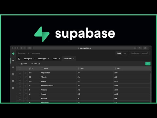Expand the Albania row edit icon
Viewport: 157px width, 118px height.
tap(26, 77)
